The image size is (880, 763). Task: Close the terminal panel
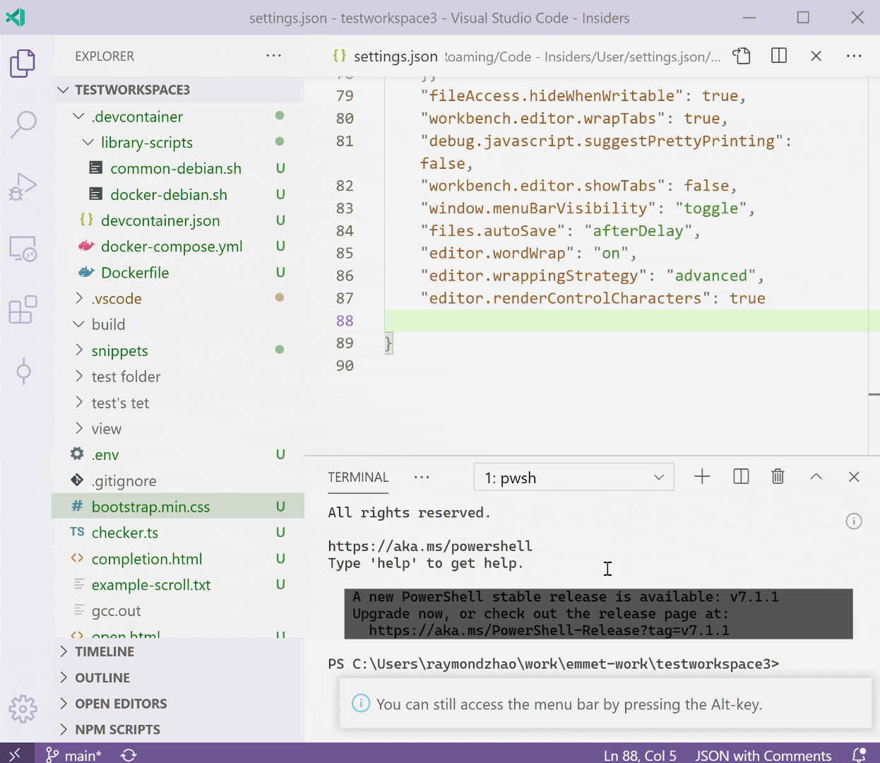click(x=854, y=477)
